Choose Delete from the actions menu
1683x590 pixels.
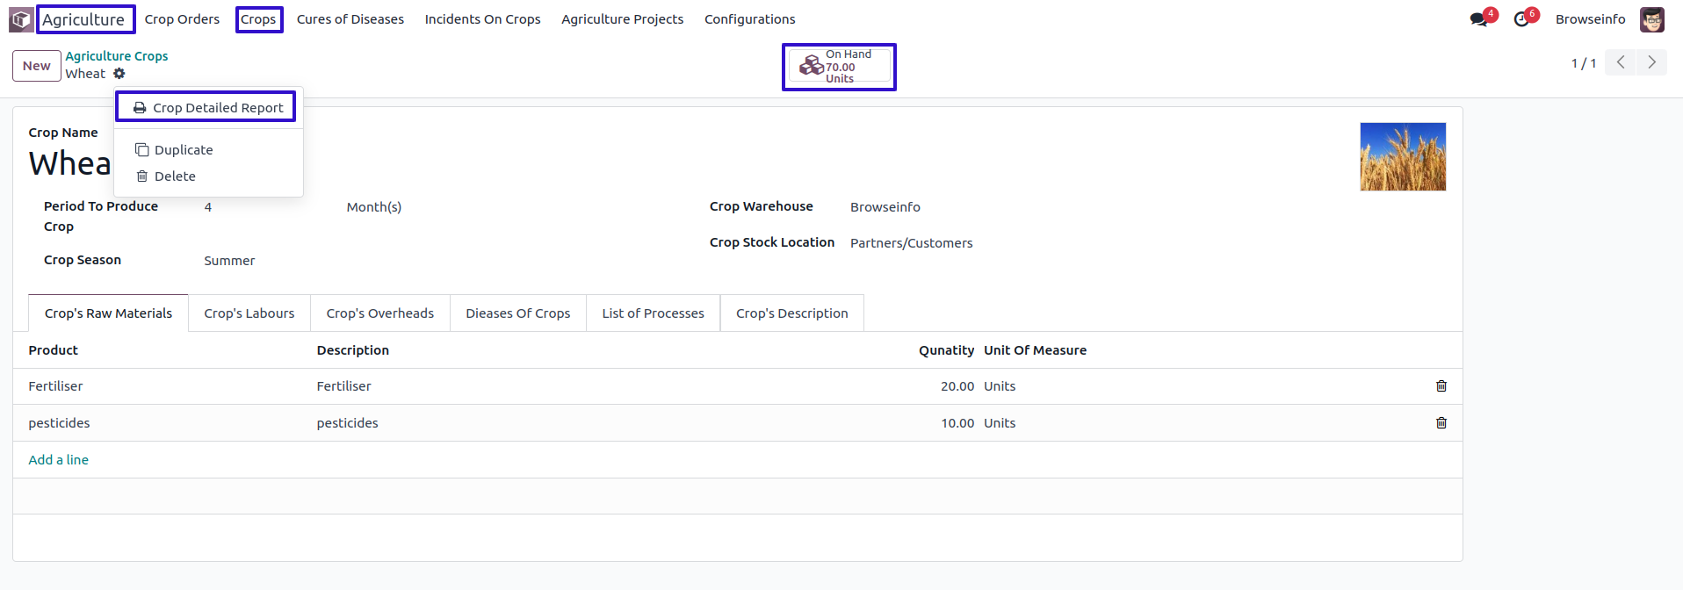point(174,176)
